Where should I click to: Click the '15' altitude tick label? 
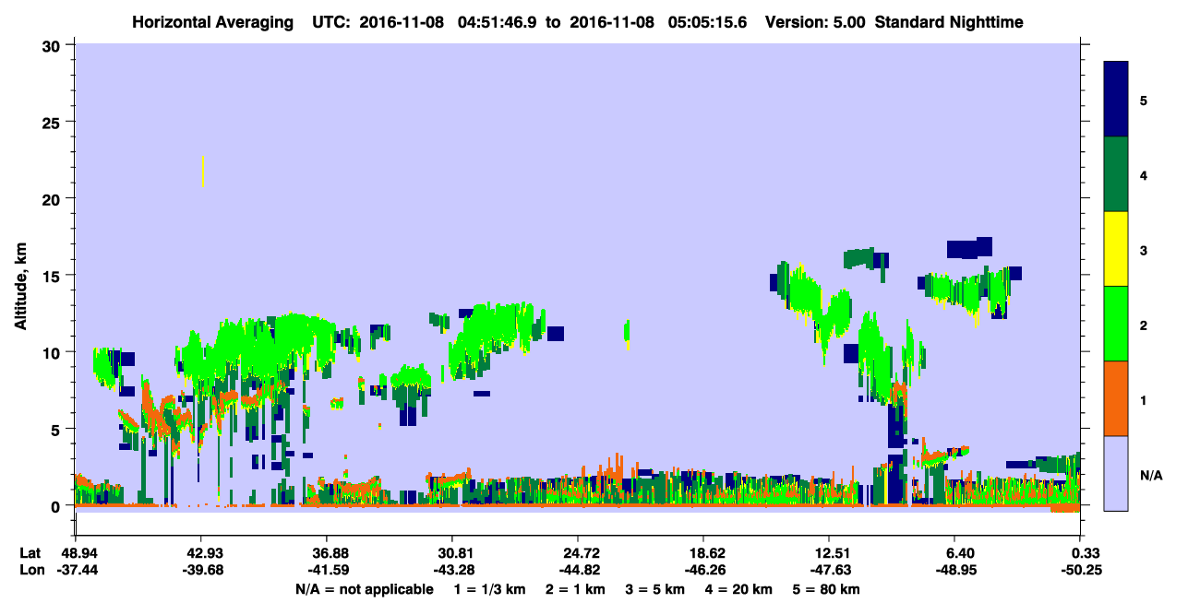(x=54, y=275)
